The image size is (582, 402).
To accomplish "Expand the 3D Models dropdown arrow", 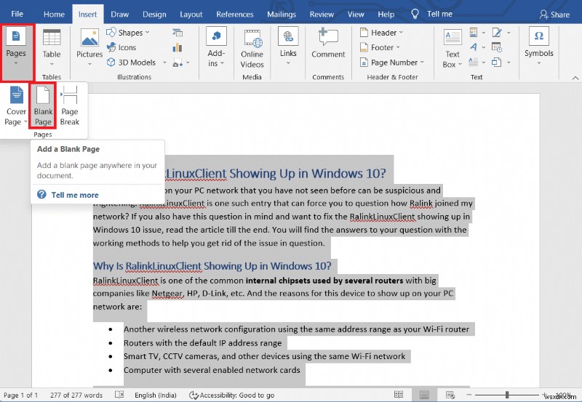I will tap(164, 63).
